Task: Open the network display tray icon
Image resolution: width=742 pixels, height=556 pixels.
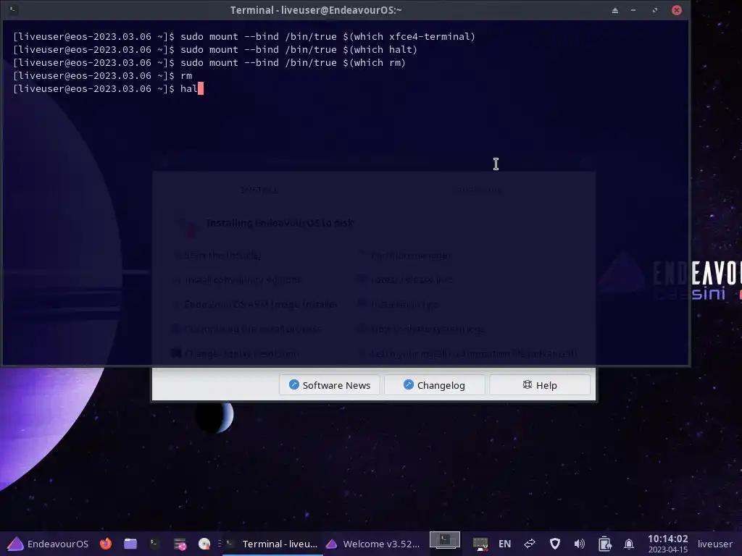Action: [480, 544]
